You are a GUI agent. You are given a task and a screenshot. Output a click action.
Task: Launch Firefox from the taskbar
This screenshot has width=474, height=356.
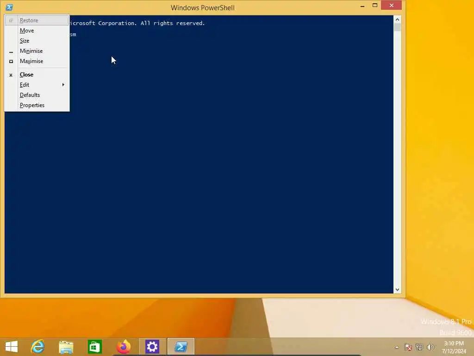(x=123, y=347)
